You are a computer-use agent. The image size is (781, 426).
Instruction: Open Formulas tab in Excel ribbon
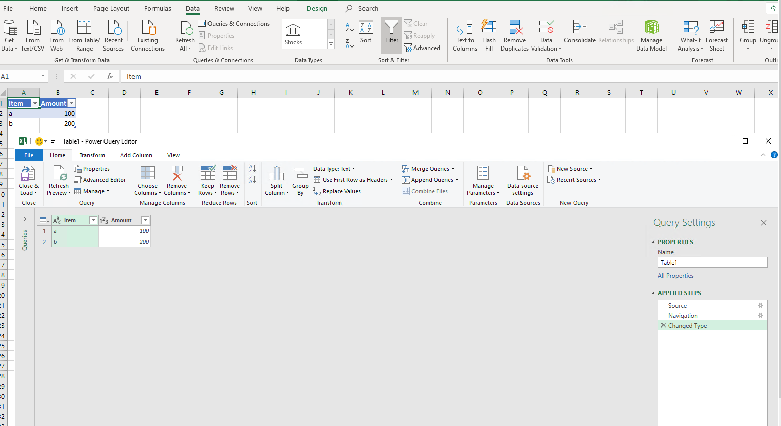pyautogui.click(x=158, y=9)
